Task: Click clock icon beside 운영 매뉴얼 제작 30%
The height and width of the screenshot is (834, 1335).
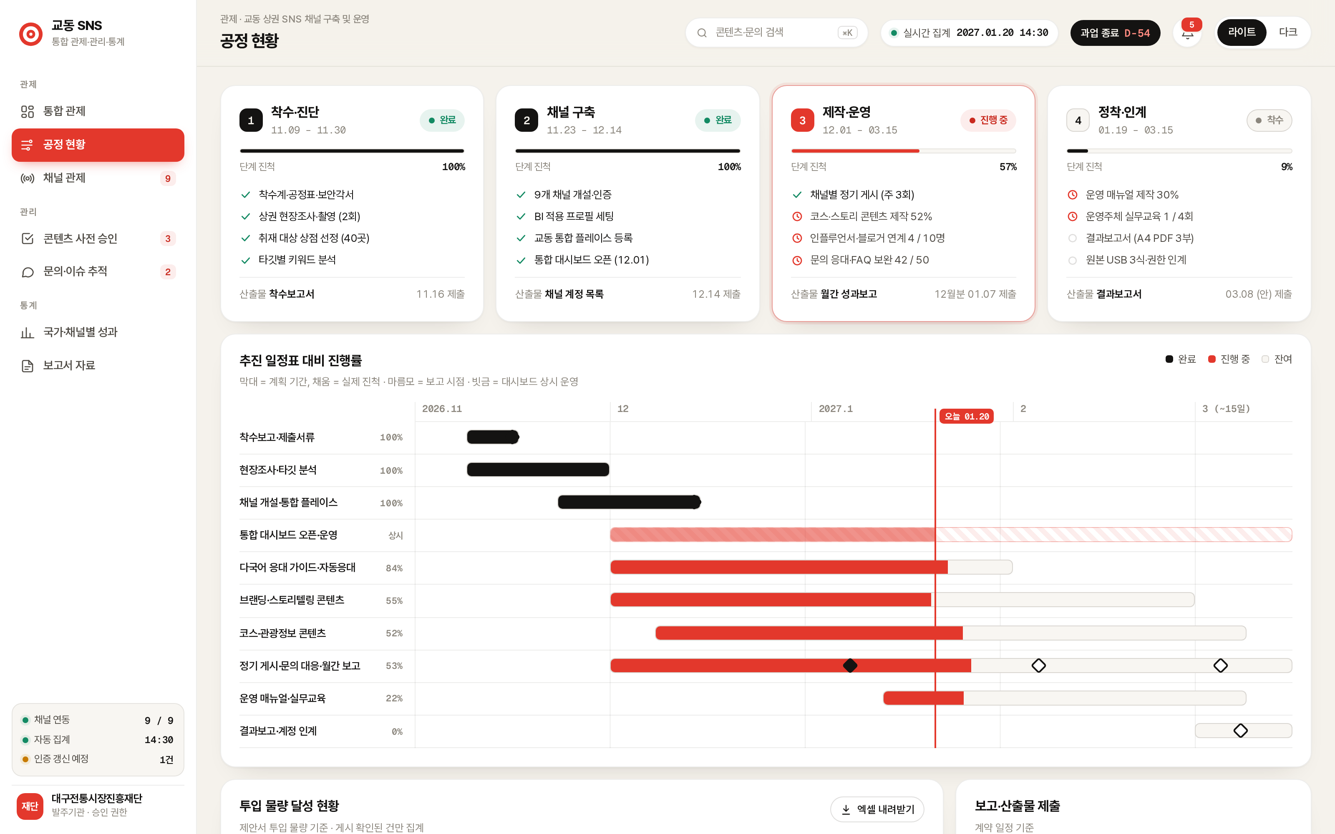Action: [x=1073, y=195]
